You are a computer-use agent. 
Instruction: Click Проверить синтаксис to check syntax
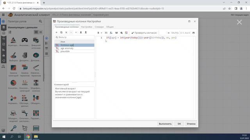pos(144,33)
